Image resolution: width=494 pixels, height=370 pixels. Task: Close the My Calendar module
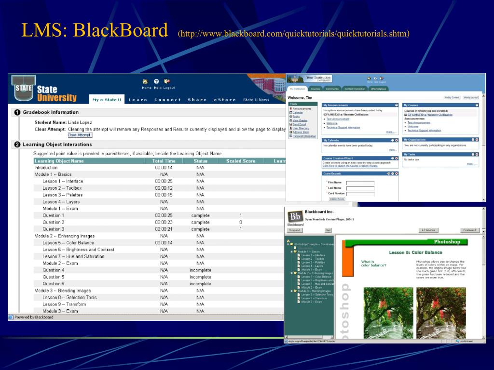point(397,140)
